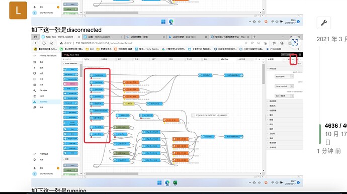This screenshot has height=194, width=347.
Task: Switch to the Node-RED - Home Assistant browser tab
Action: 60,37
